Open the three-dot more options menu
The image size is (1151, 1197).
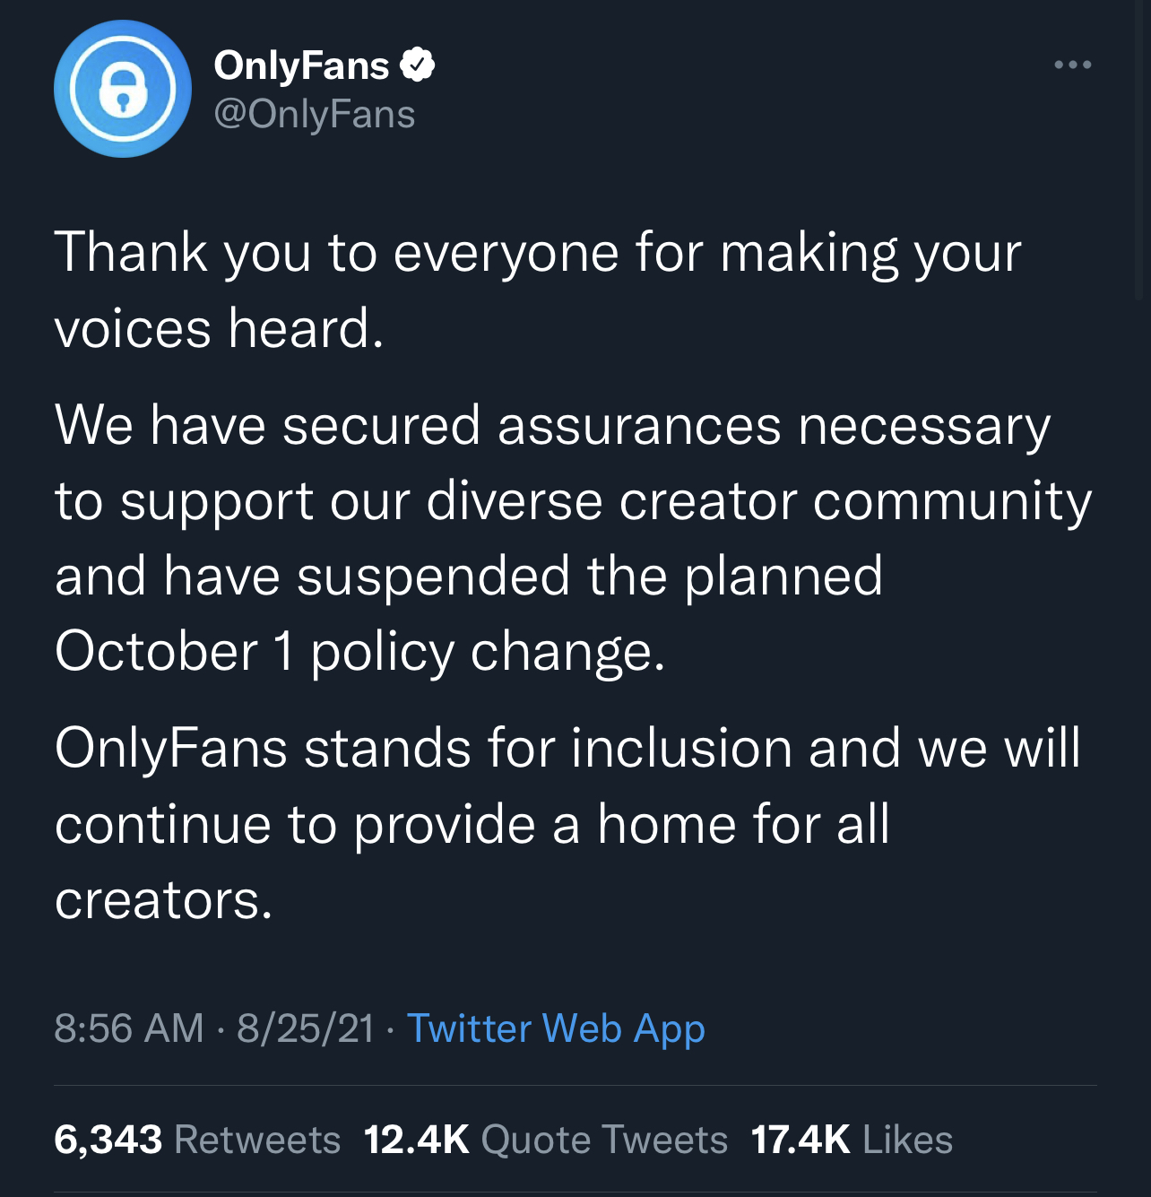[1072, 65]
